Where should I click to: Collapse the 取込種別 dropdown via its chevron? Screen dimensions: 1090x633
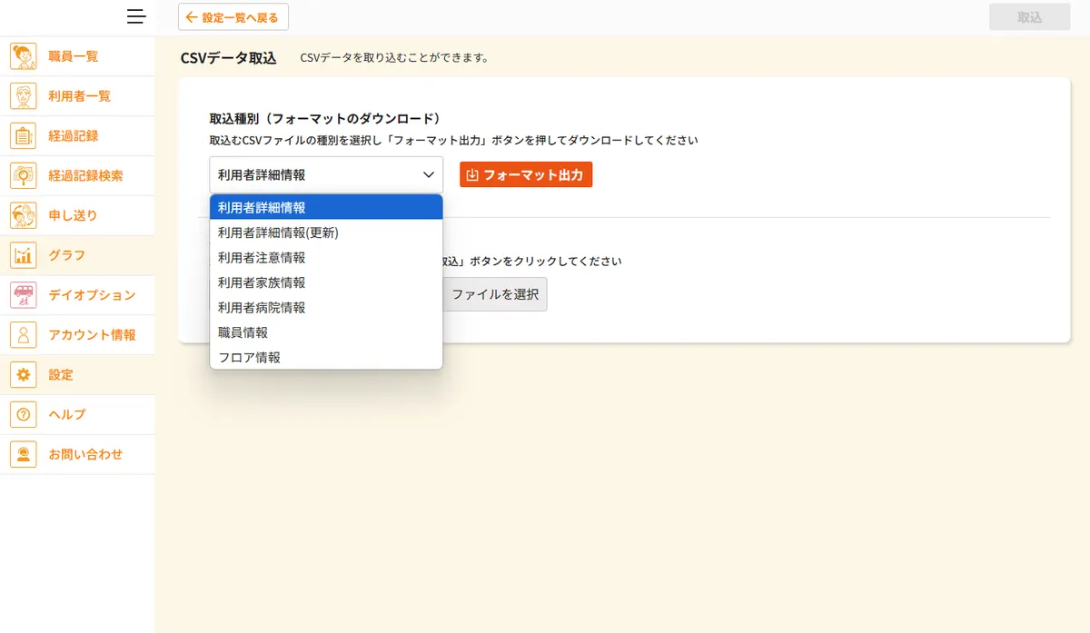tap(429, 174)
